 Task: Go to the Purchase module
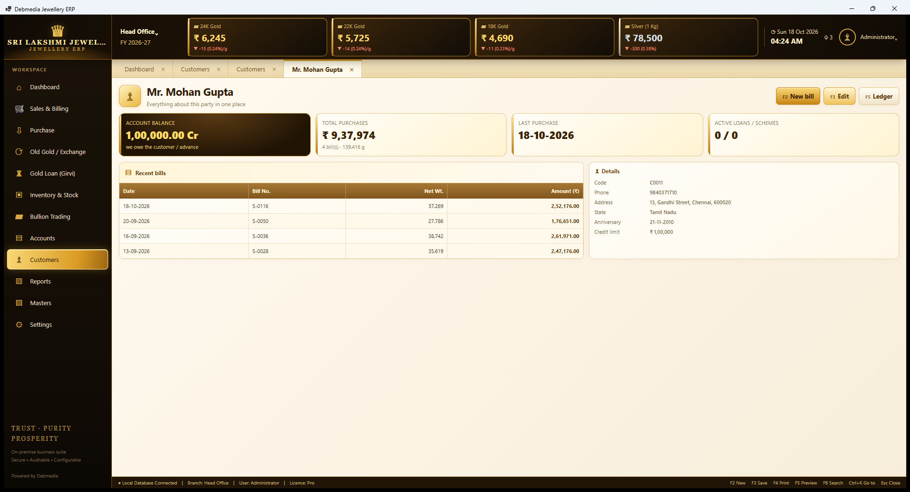[x=57, y=131]
